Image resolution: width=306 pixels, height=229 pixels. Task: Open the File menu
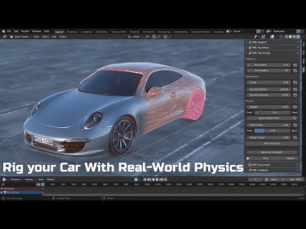pos(9,31)
